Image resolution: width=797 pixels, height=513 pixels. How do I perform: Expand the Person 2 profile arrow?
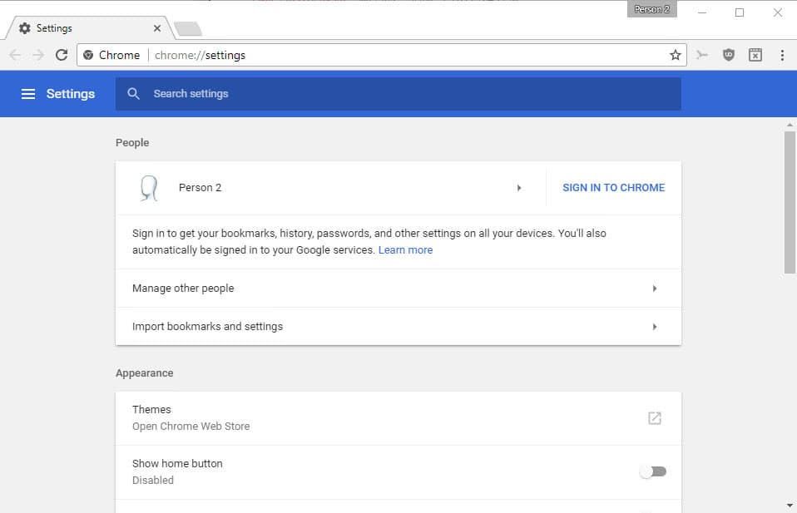519,188
